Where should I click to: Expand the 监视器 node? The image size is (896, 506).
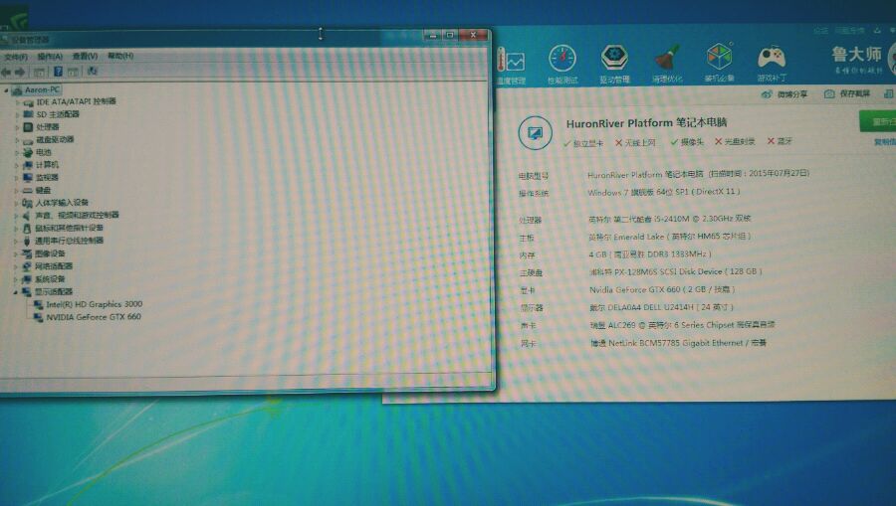click(17, 178)
